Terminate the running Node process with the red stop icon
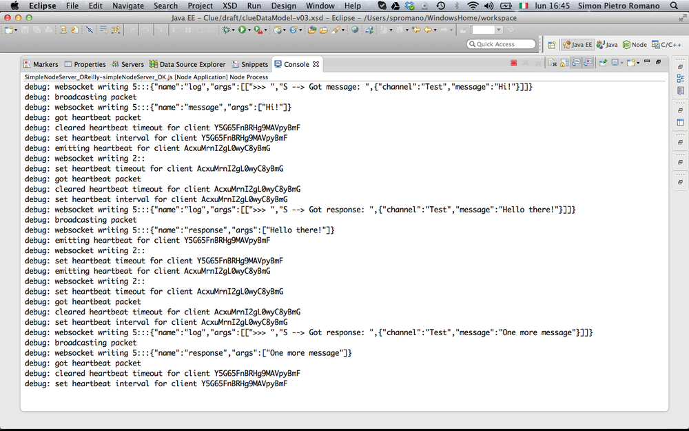The image size is (689, 431). [x=514, y=63]
